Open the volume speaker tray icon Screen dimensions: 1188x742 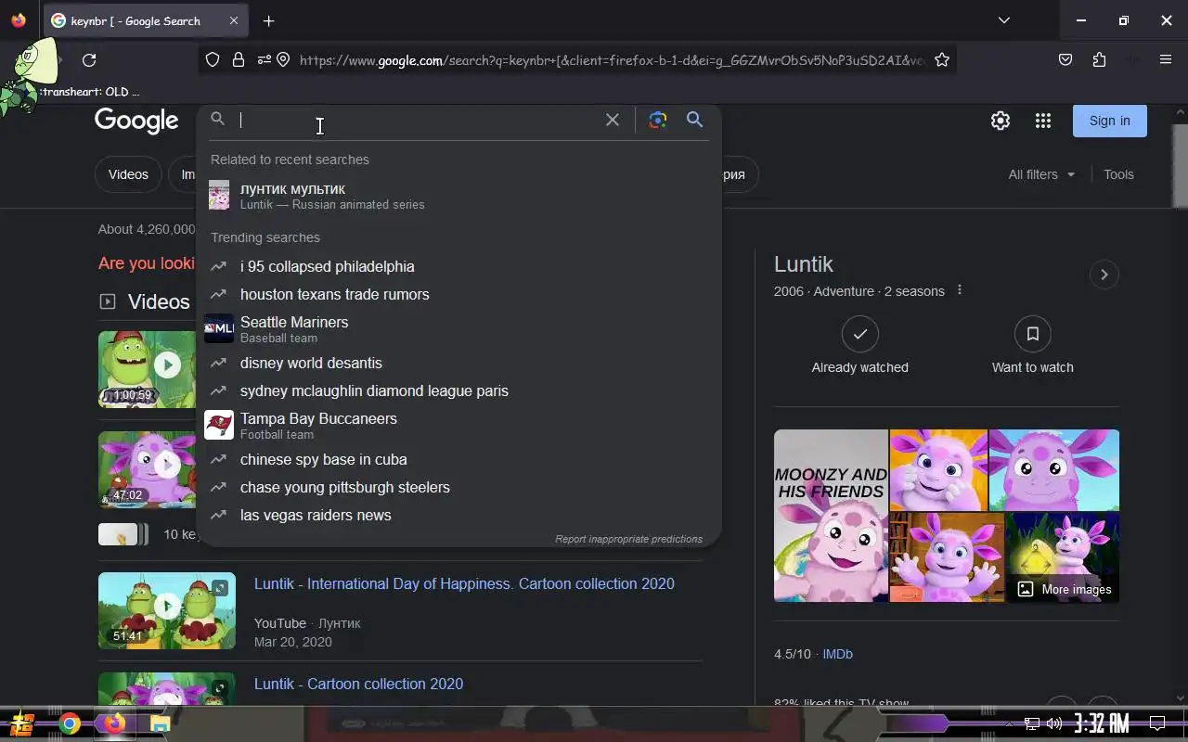pos(1054,723)
